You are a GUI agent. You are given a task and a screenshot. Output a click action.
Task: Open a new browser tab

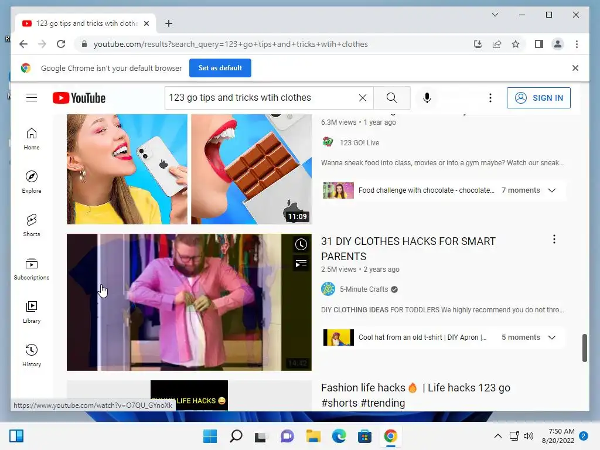[168, 23]
